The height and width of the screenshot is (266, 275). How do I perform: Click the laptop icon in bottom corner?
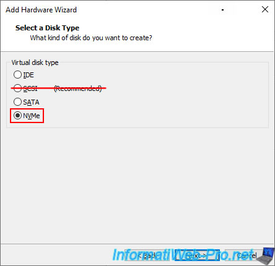(266, 256)
